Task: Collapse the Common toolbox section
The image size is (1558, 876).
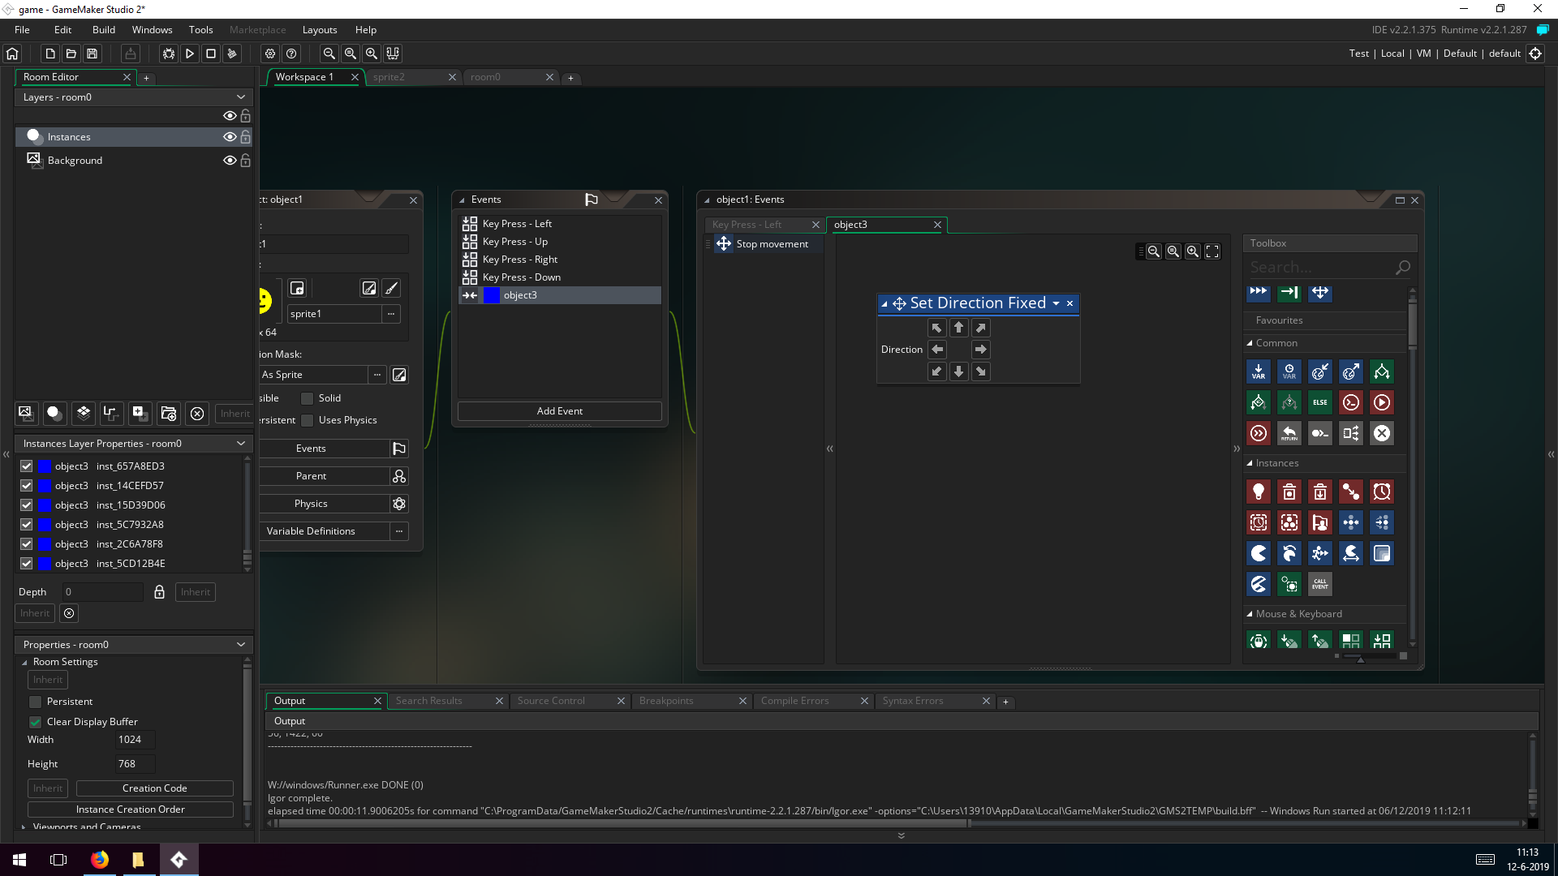Action: point(1250,343)
